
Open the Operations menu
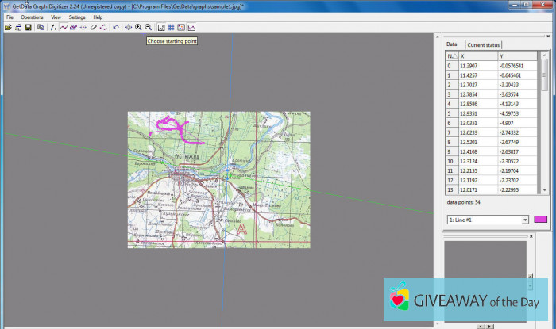pos(32,17)
